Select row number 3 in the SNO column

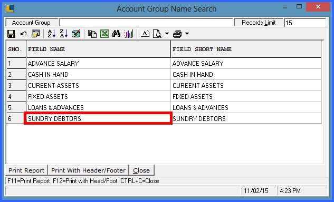coord(16,85)
